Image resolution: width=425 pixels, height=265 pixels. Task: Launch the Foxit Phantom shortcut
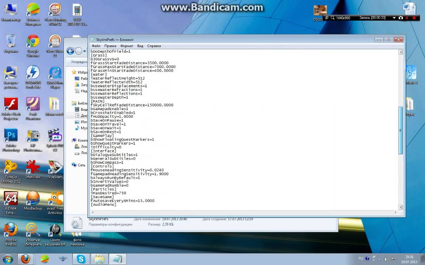tap(33, 109)
